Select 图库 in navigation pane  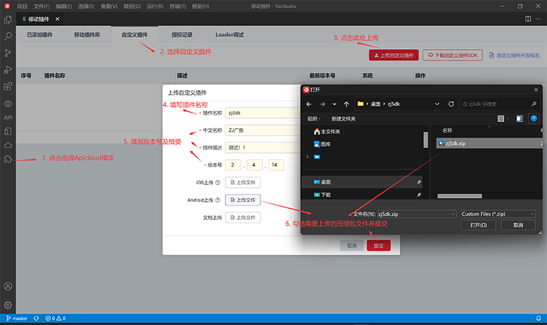322,144
